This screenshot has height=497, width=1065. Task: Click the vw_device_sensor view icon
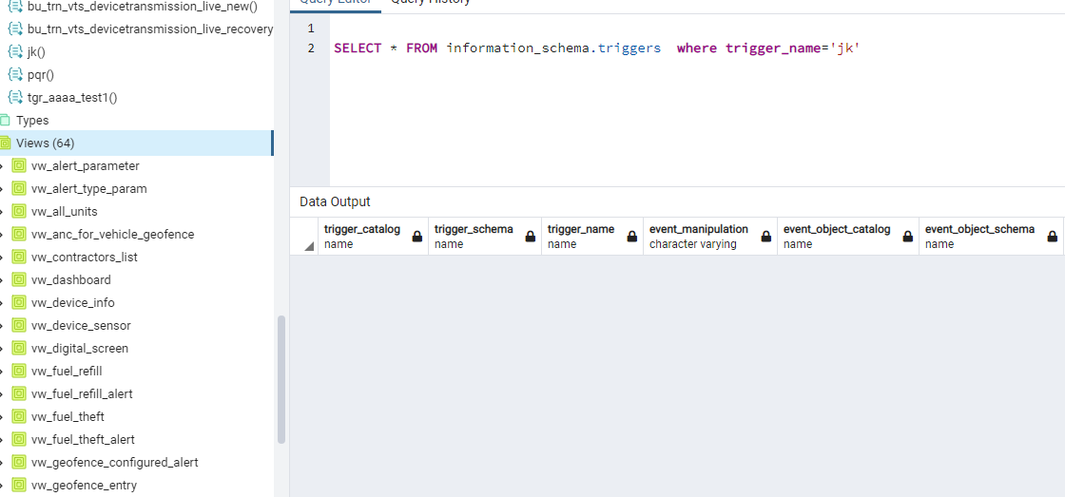click(19, 325)
